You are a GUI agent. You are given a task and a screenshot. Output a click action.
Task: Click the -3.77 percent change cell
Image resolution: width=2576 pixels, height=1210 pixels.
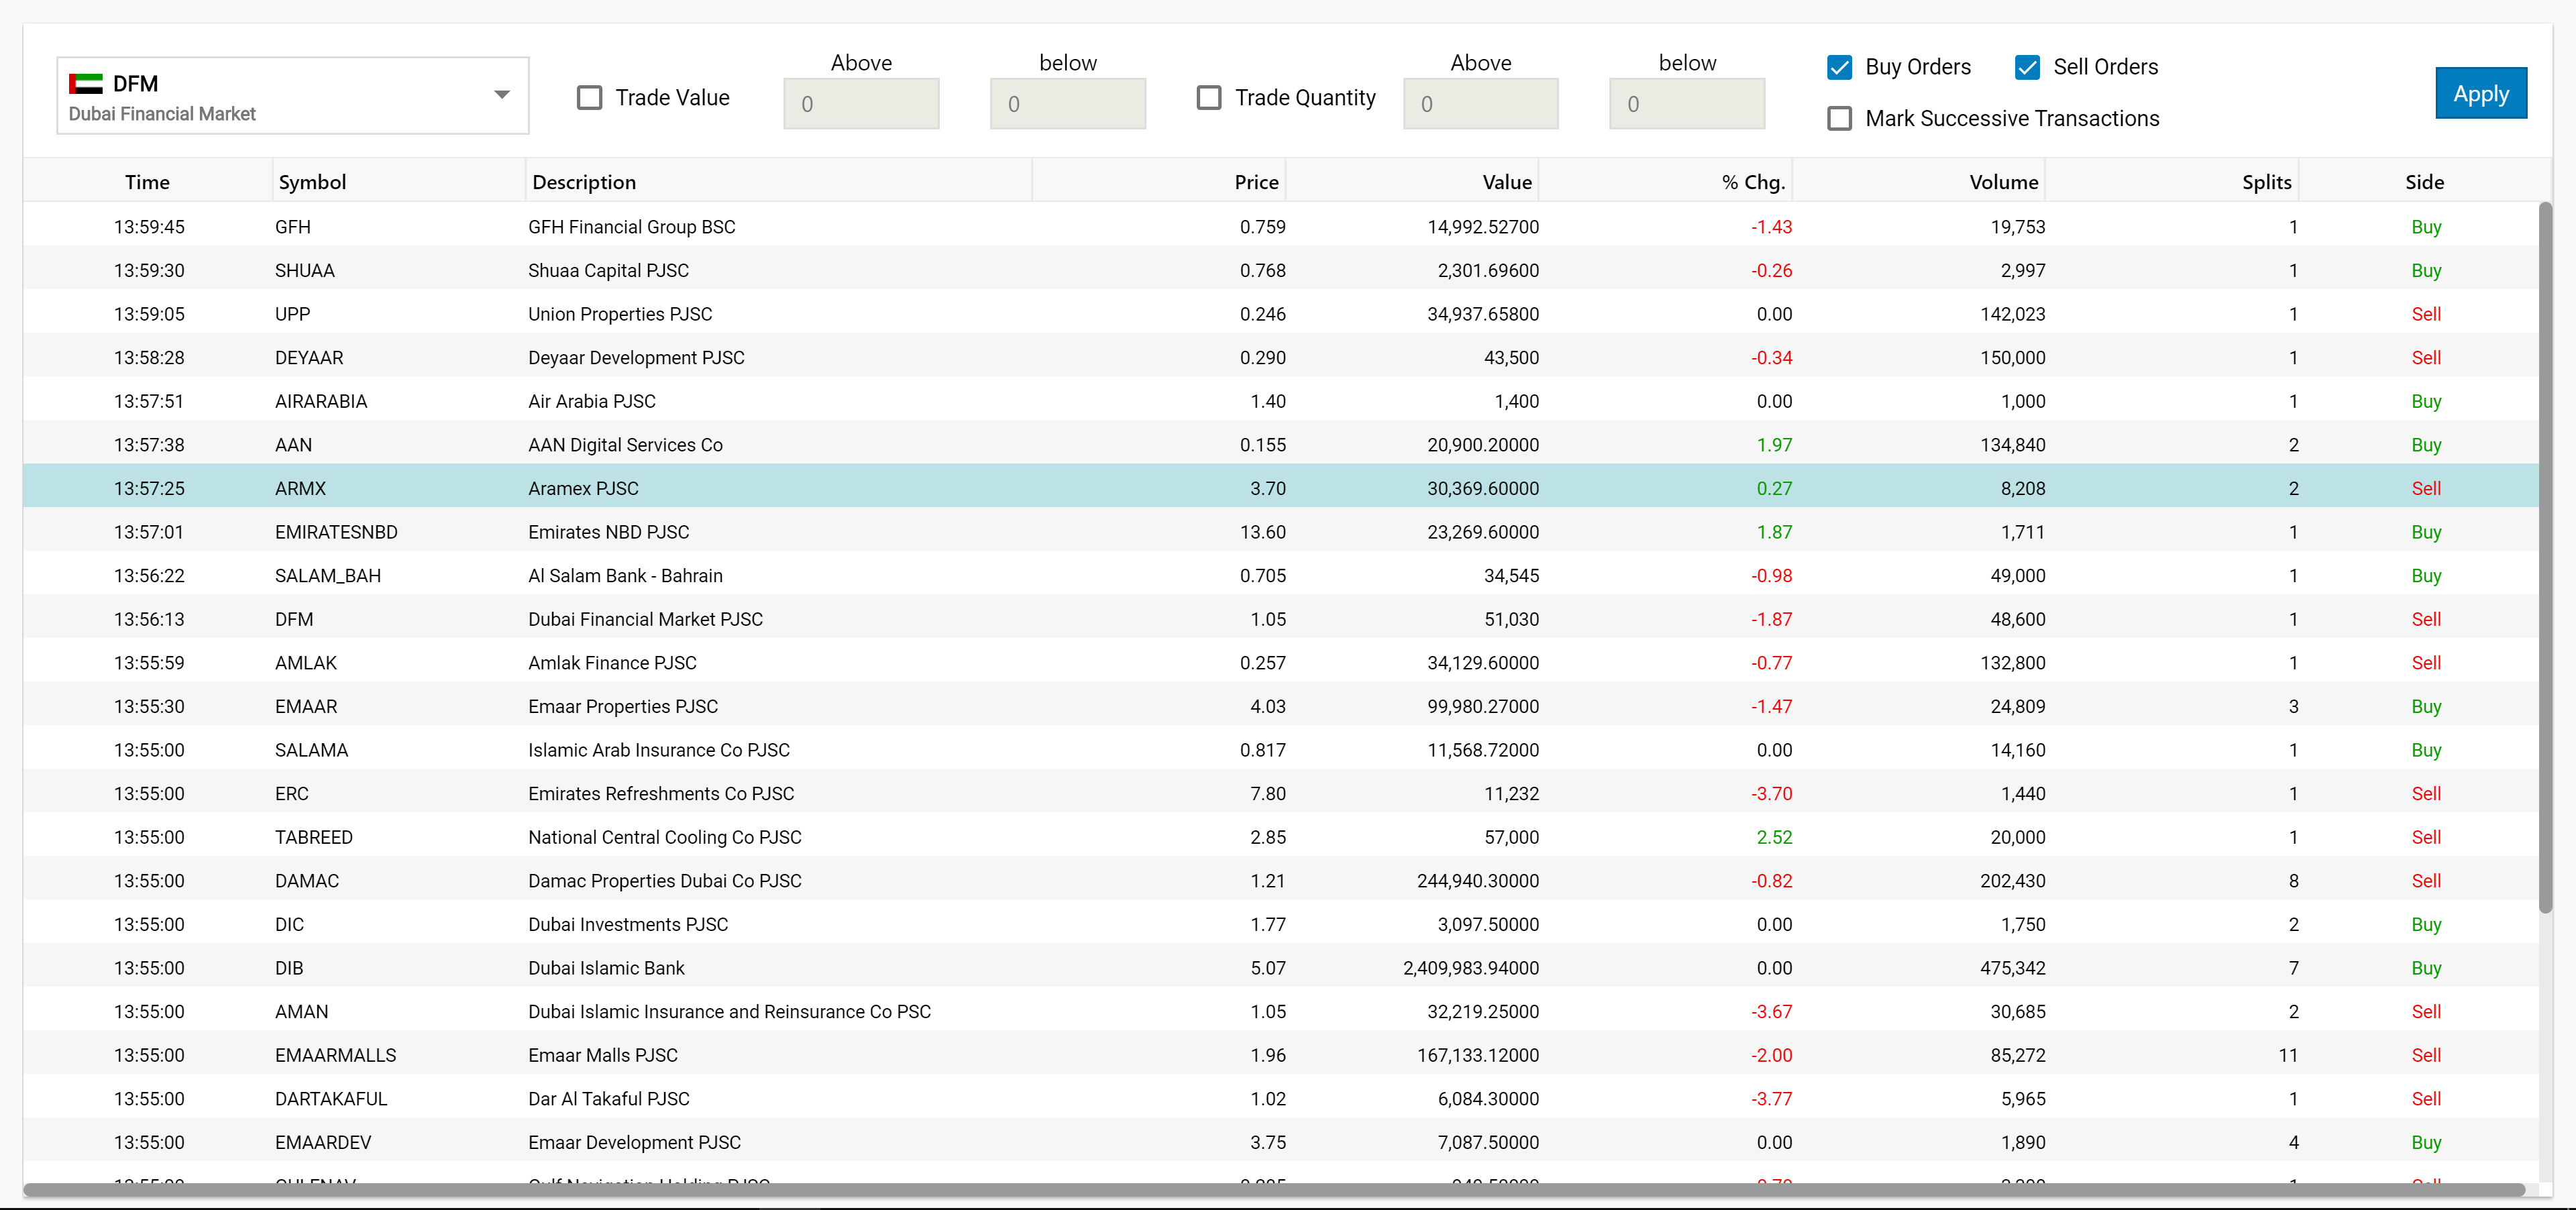[x=1771, y=1099]
